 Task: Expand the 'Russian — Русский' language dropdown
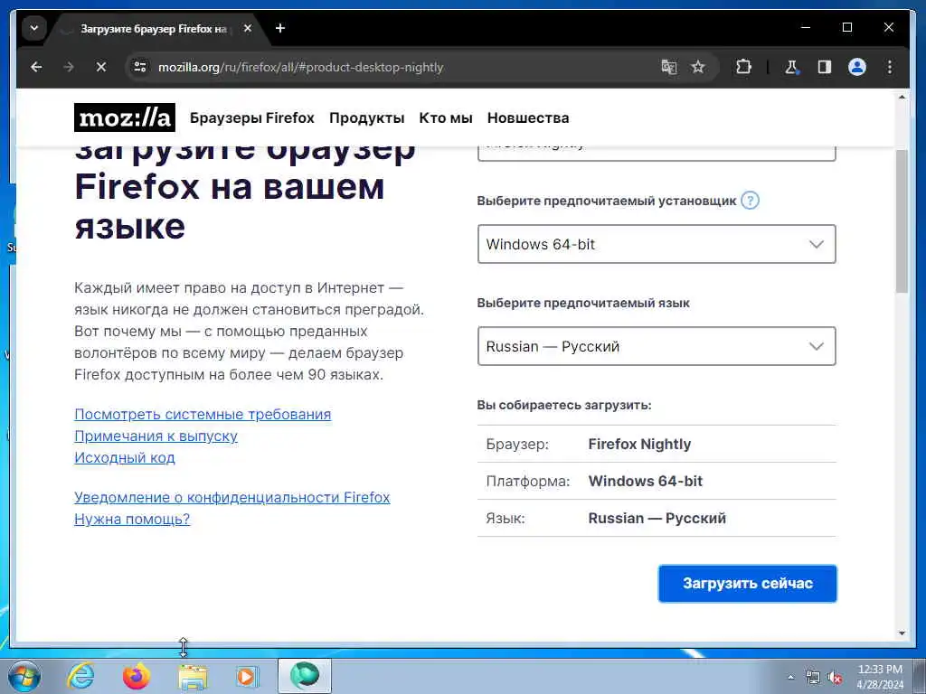click(x=657, y=346)
